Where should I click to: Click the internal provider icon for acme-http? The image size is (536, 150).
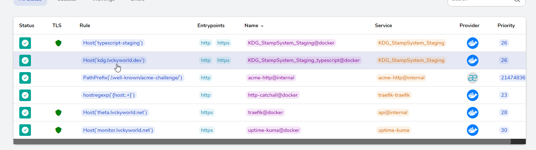[x=472, y=78]
